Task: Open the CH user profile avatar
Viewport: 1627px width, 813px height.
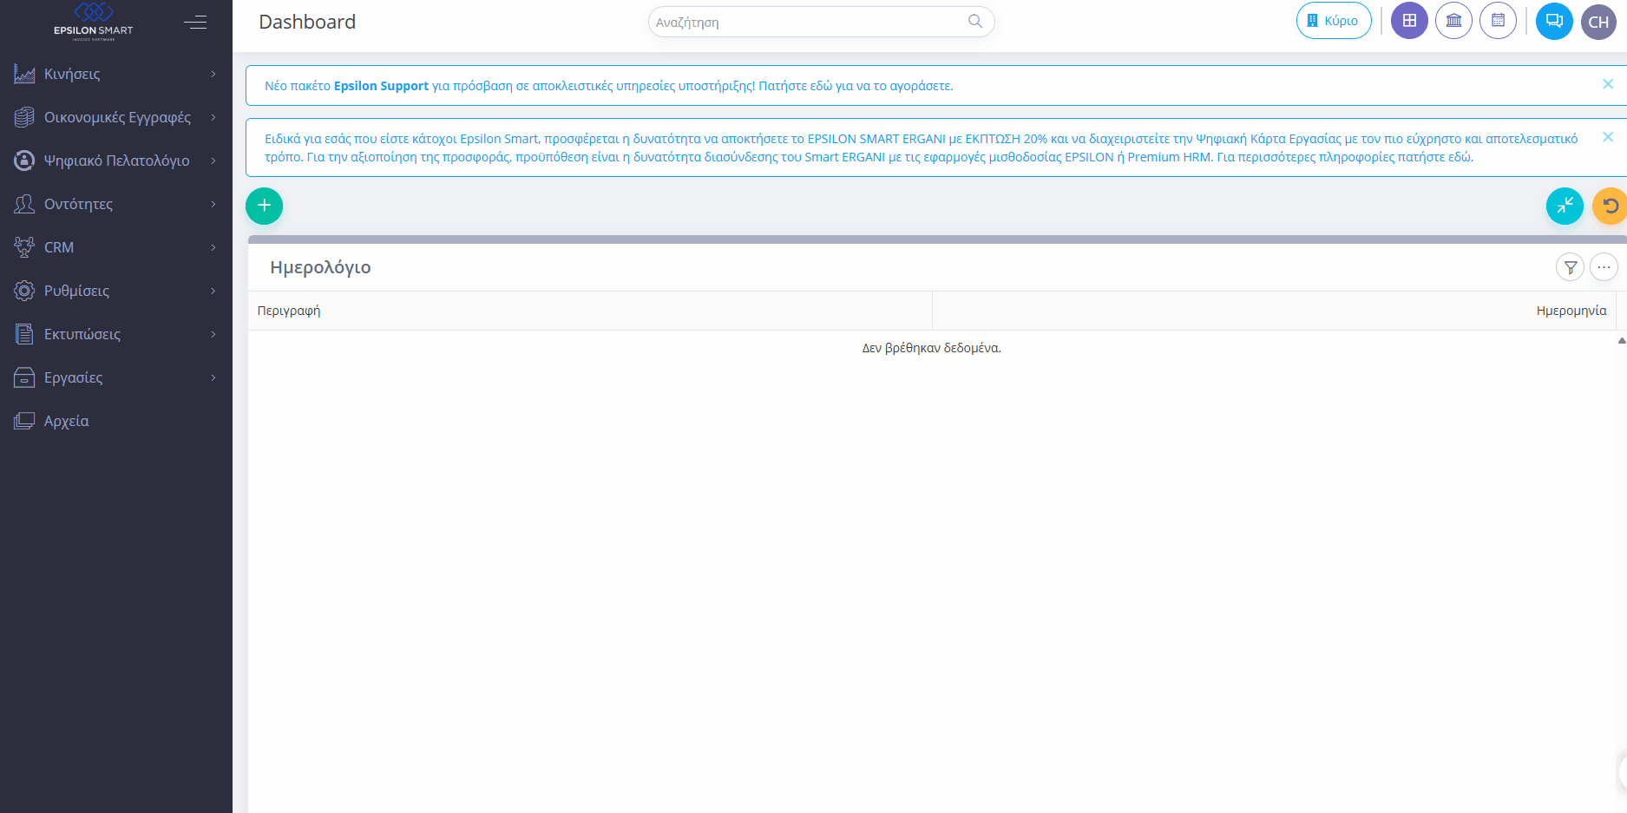Action: click(x=1598, y=22)
